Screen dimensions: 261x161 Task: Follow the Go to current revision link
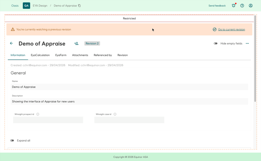(x=231, y=30)
